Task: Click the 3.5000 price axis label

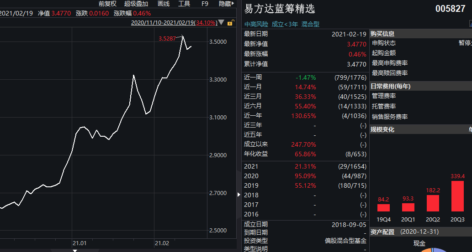Action: pyautogui.click(x=218, y=42)
